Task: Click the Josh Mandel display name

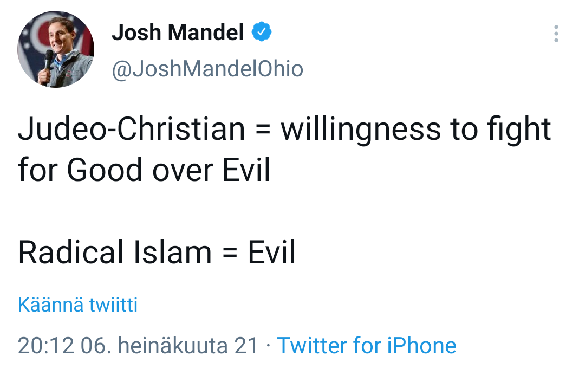Action: (178, 32)
